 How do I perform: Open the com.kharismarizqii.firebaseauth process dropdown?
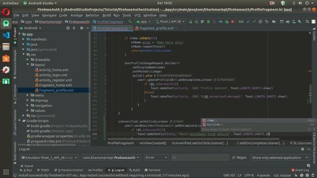[110, 157]
